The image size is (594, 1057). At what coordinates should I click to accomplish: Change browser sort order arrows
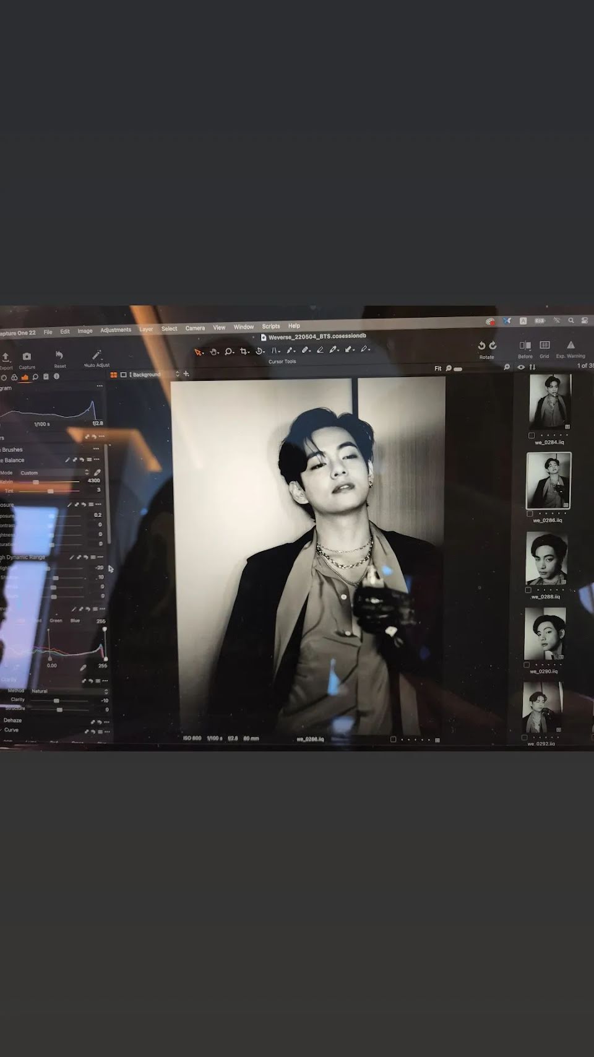532,367
